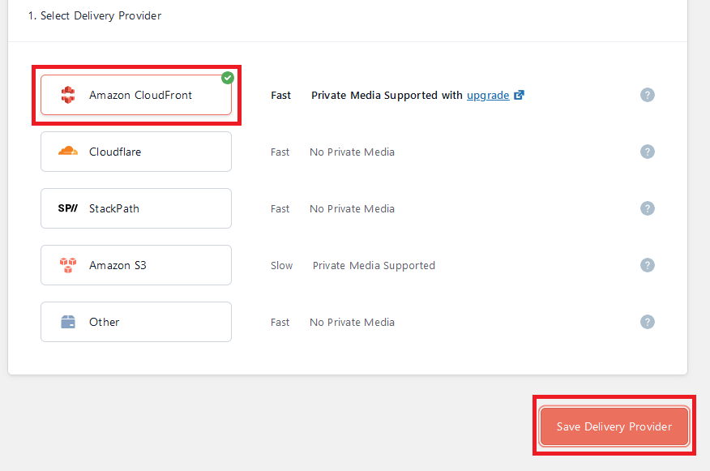Click 'Private Media Supported' in Amazon S3 row
This screenshot has height=471, width=710.
[374, 266]
